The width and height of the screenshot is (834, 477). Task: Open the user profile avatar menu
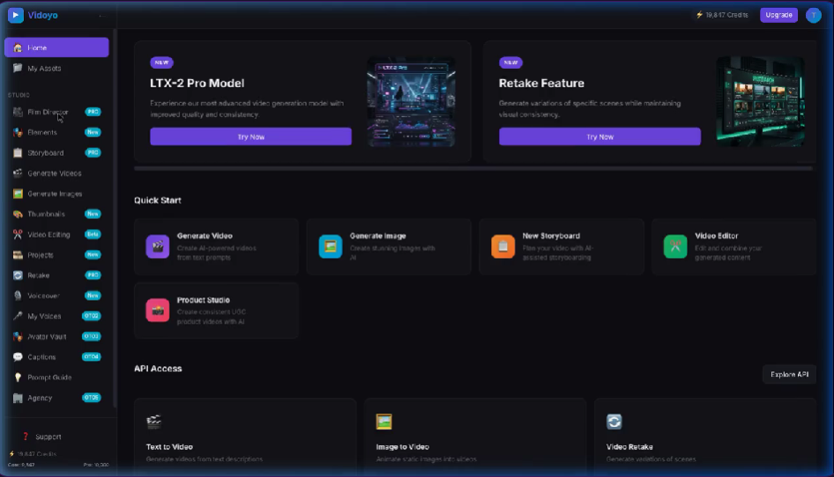(x=813, y=15)
